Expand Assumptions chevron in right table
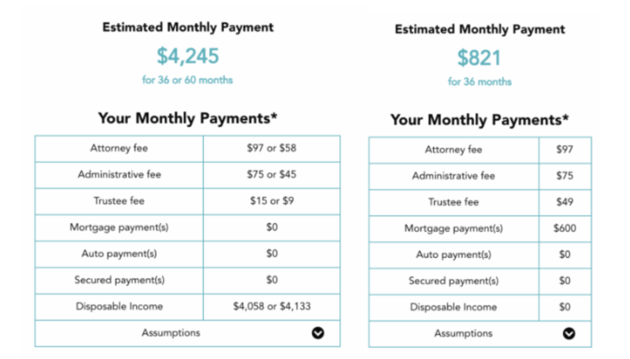The width and height of the screenshot is (630, 359). tap(568, 334)
